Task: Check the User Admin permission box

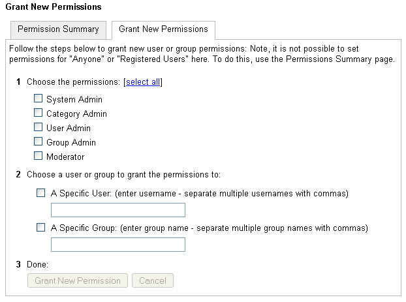Action: point(39,128)
